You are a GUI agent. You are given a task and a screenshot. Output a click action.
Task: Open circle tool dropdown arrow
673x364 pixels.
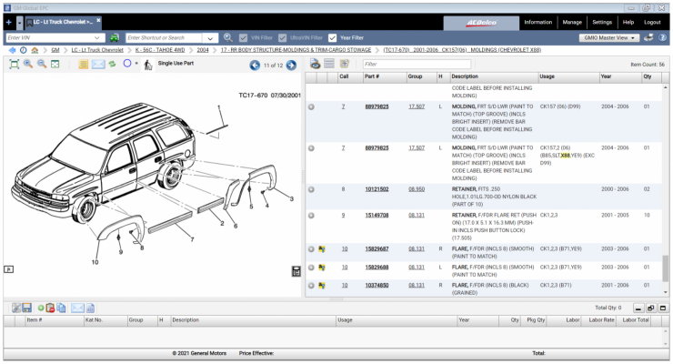click(136, 64)
